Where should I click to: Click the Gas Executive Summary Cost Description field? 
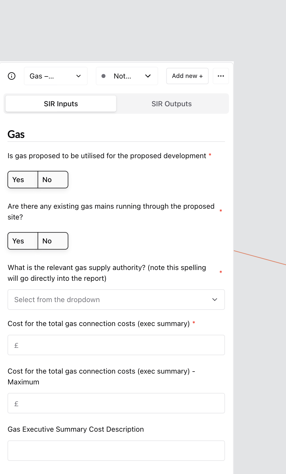116,451
